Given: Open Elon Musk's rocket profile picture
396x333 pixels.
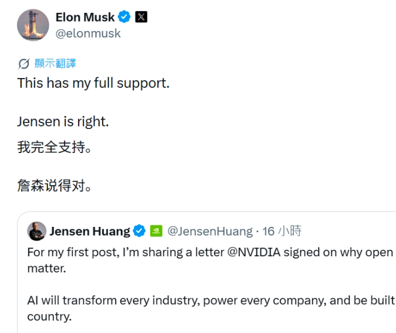Looking at the screenshot, I should pos(33,25).
